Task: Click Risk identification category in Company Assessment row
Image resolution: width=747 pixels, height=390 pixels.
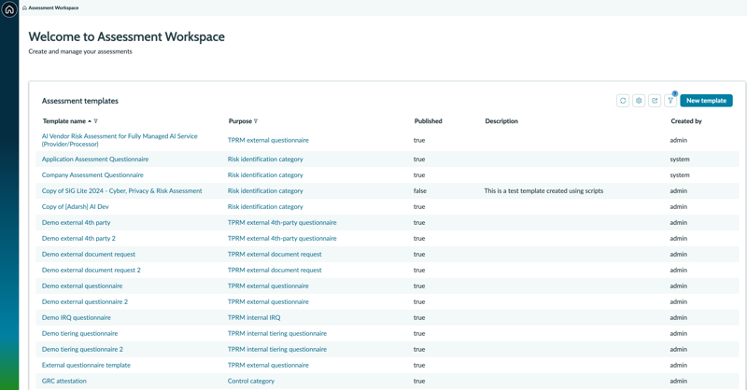Action: [x=265, y=174]
